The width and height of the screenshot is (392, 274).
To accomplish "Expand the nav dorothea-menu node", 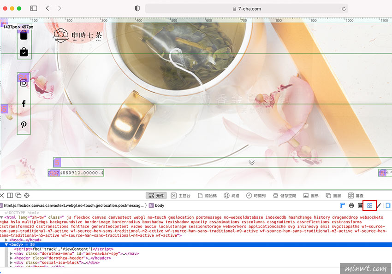I will point(11,254).
